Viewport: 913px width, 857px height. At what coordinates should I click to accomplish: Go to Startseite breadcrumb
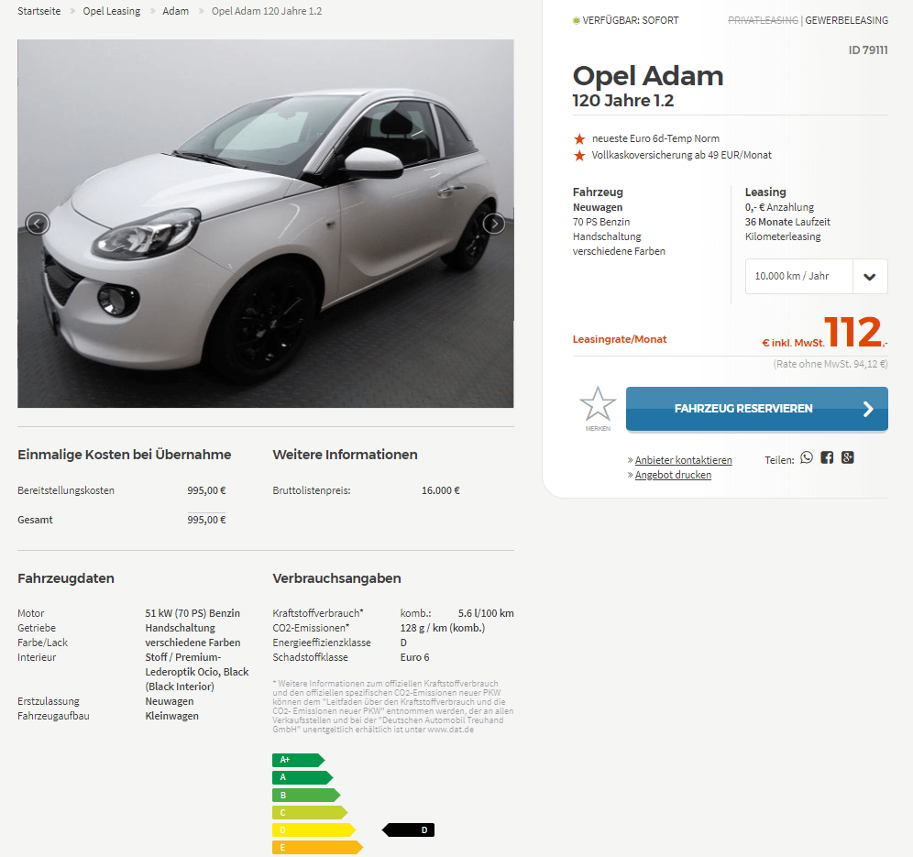click(39, 11)
